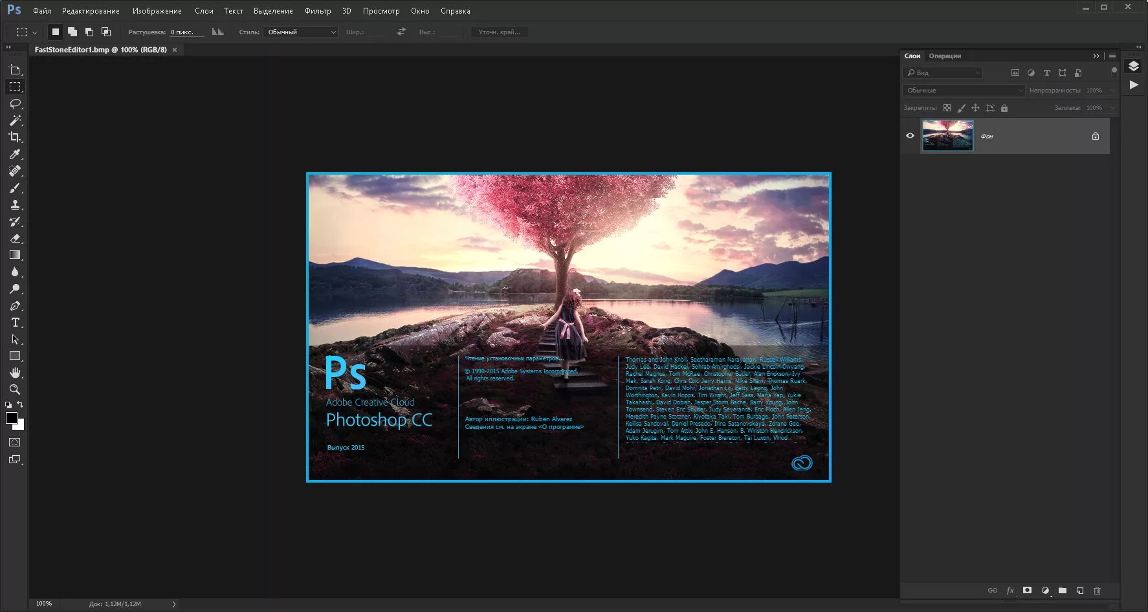Lock image pixels with brush icon
Viewport: 1148px width, 612px height.
click(961, 108)
